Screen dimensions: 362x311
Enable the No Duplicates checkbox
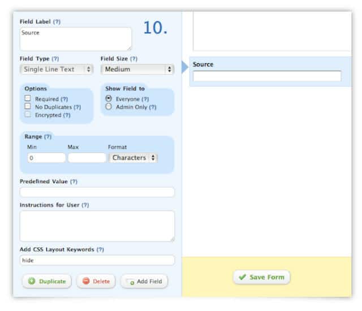(x=28, y=106)
